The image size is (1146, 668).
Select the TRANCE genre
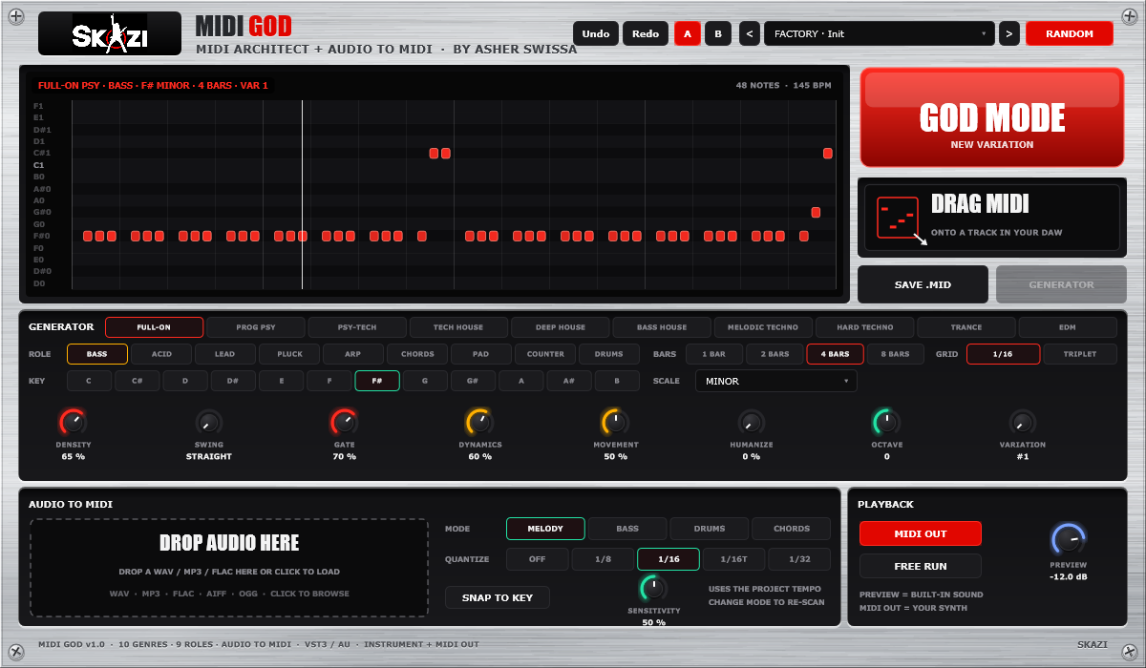click(x=966, y=327)
